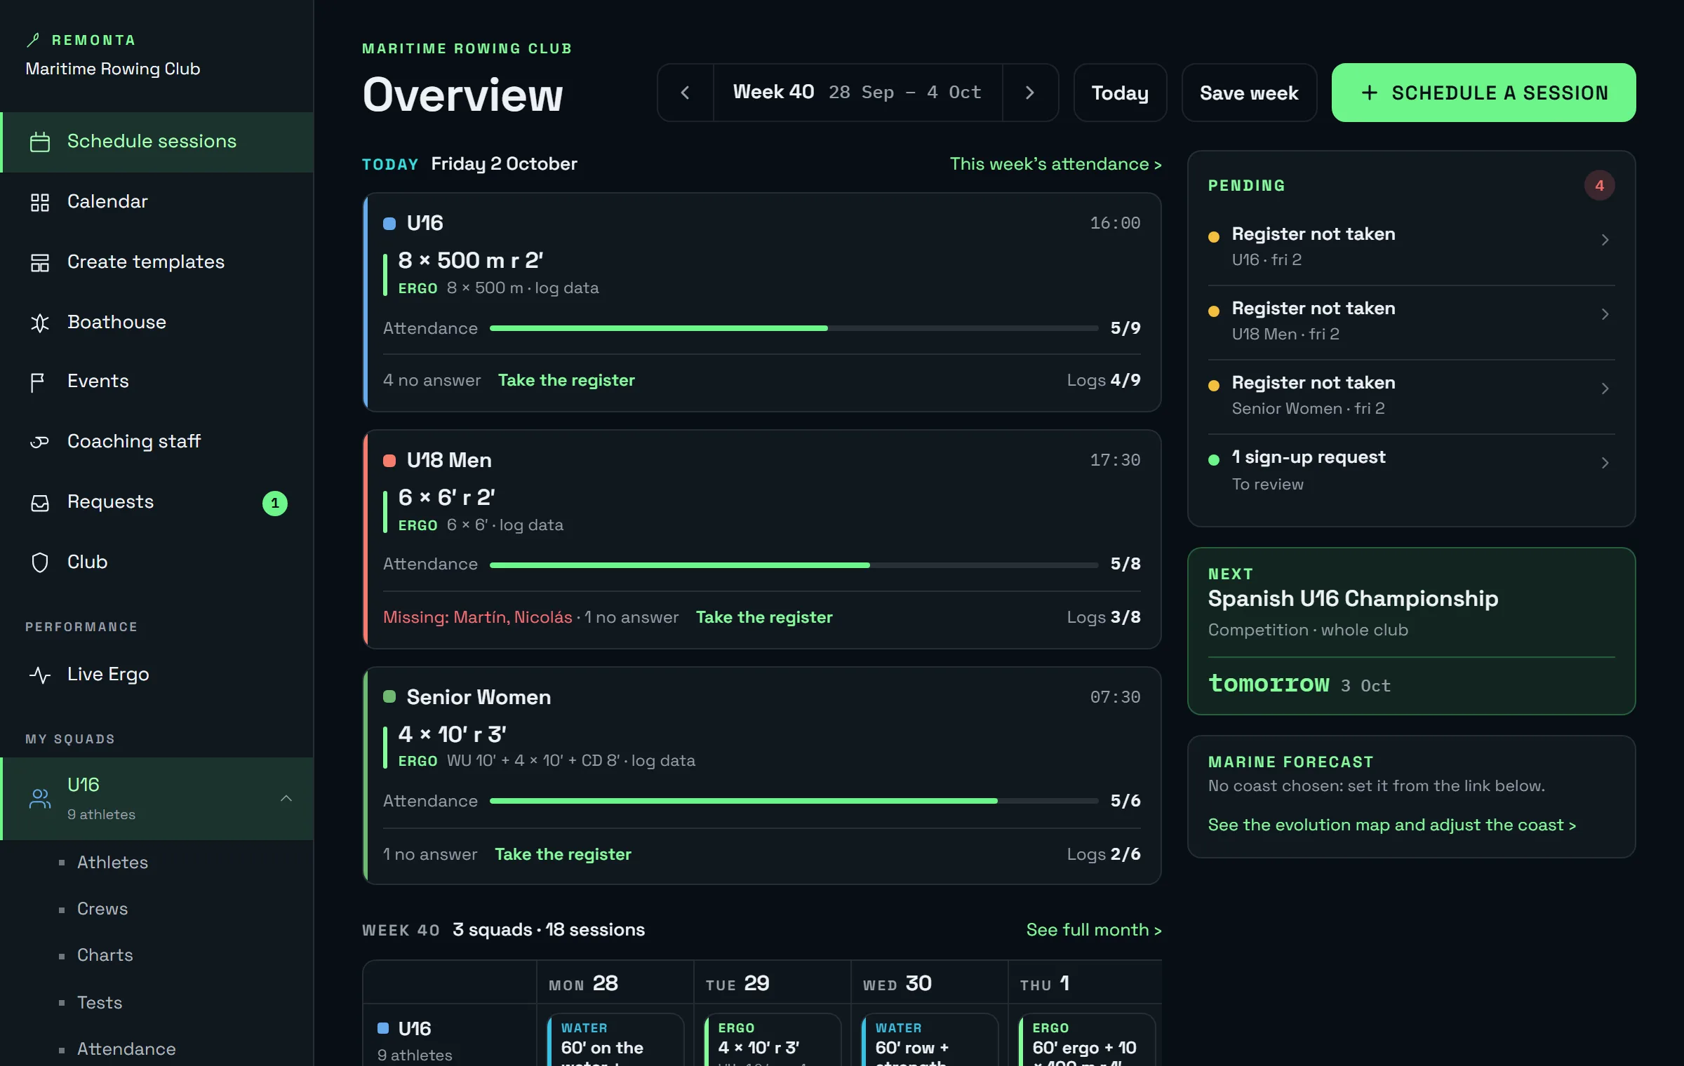Open This week's attendance link
The image size is (1684, 1066).
click(x=1055, y=164)
